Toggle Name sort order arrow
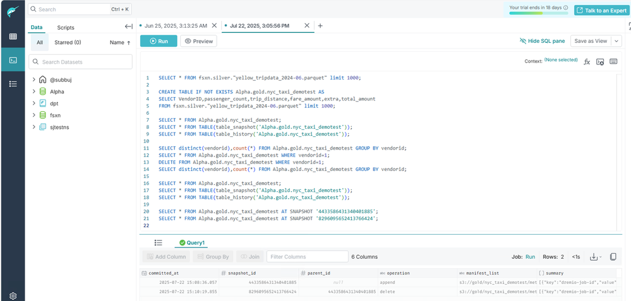Viewport: 631px width, 301px height. [129, 43]
